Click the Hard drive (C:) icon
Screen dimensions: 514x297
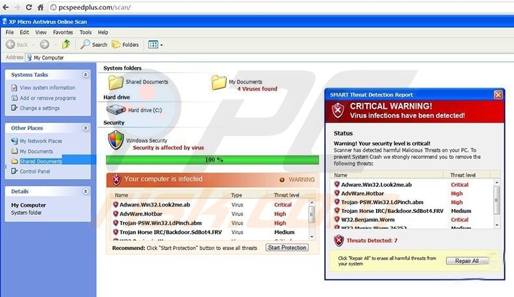coord(116,109)
